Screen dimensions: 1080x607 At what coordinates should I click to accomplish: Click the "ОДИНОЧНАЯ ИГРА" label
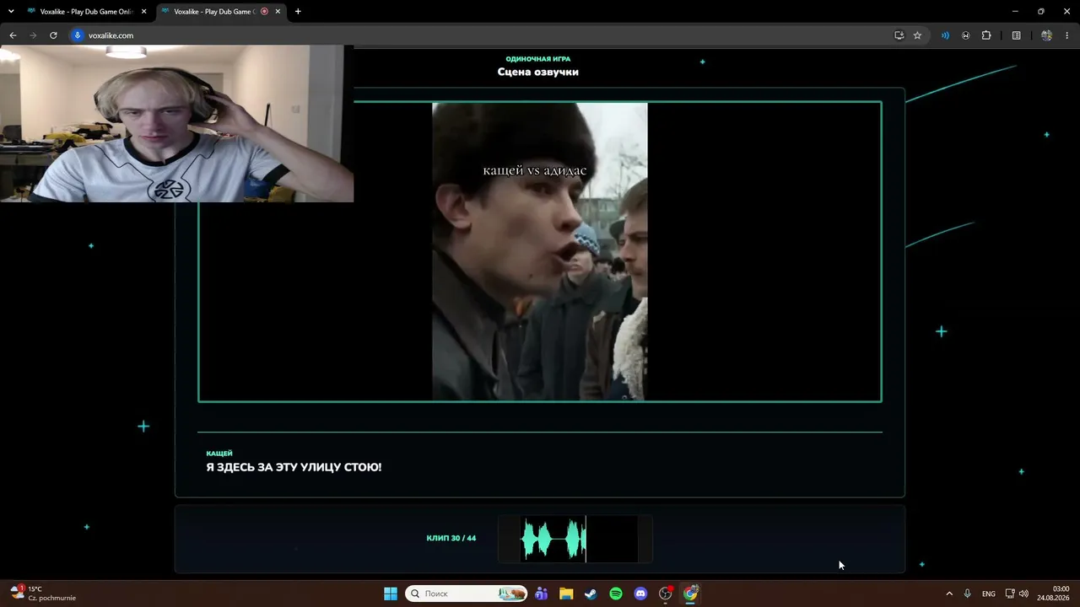pyautogui.click(x=537, y=59)
